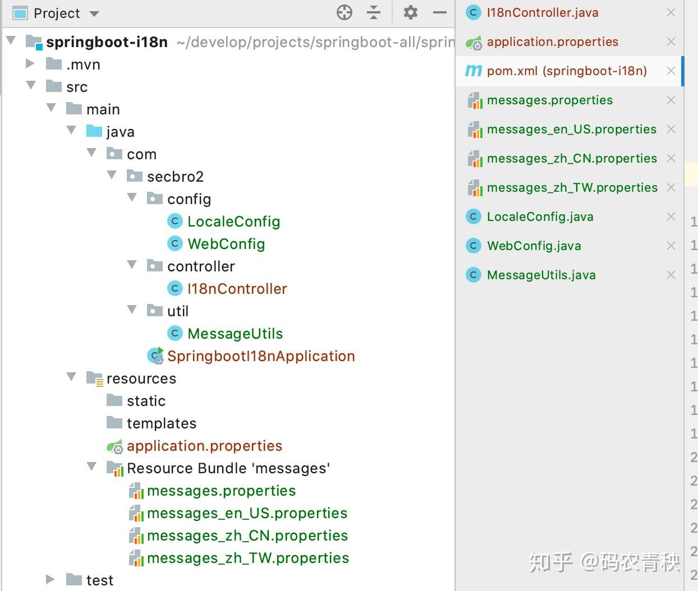This screenshot has width=698, height=591.
Task: Click the Scroll from Source target icon
Action: (x=344, y=12)
